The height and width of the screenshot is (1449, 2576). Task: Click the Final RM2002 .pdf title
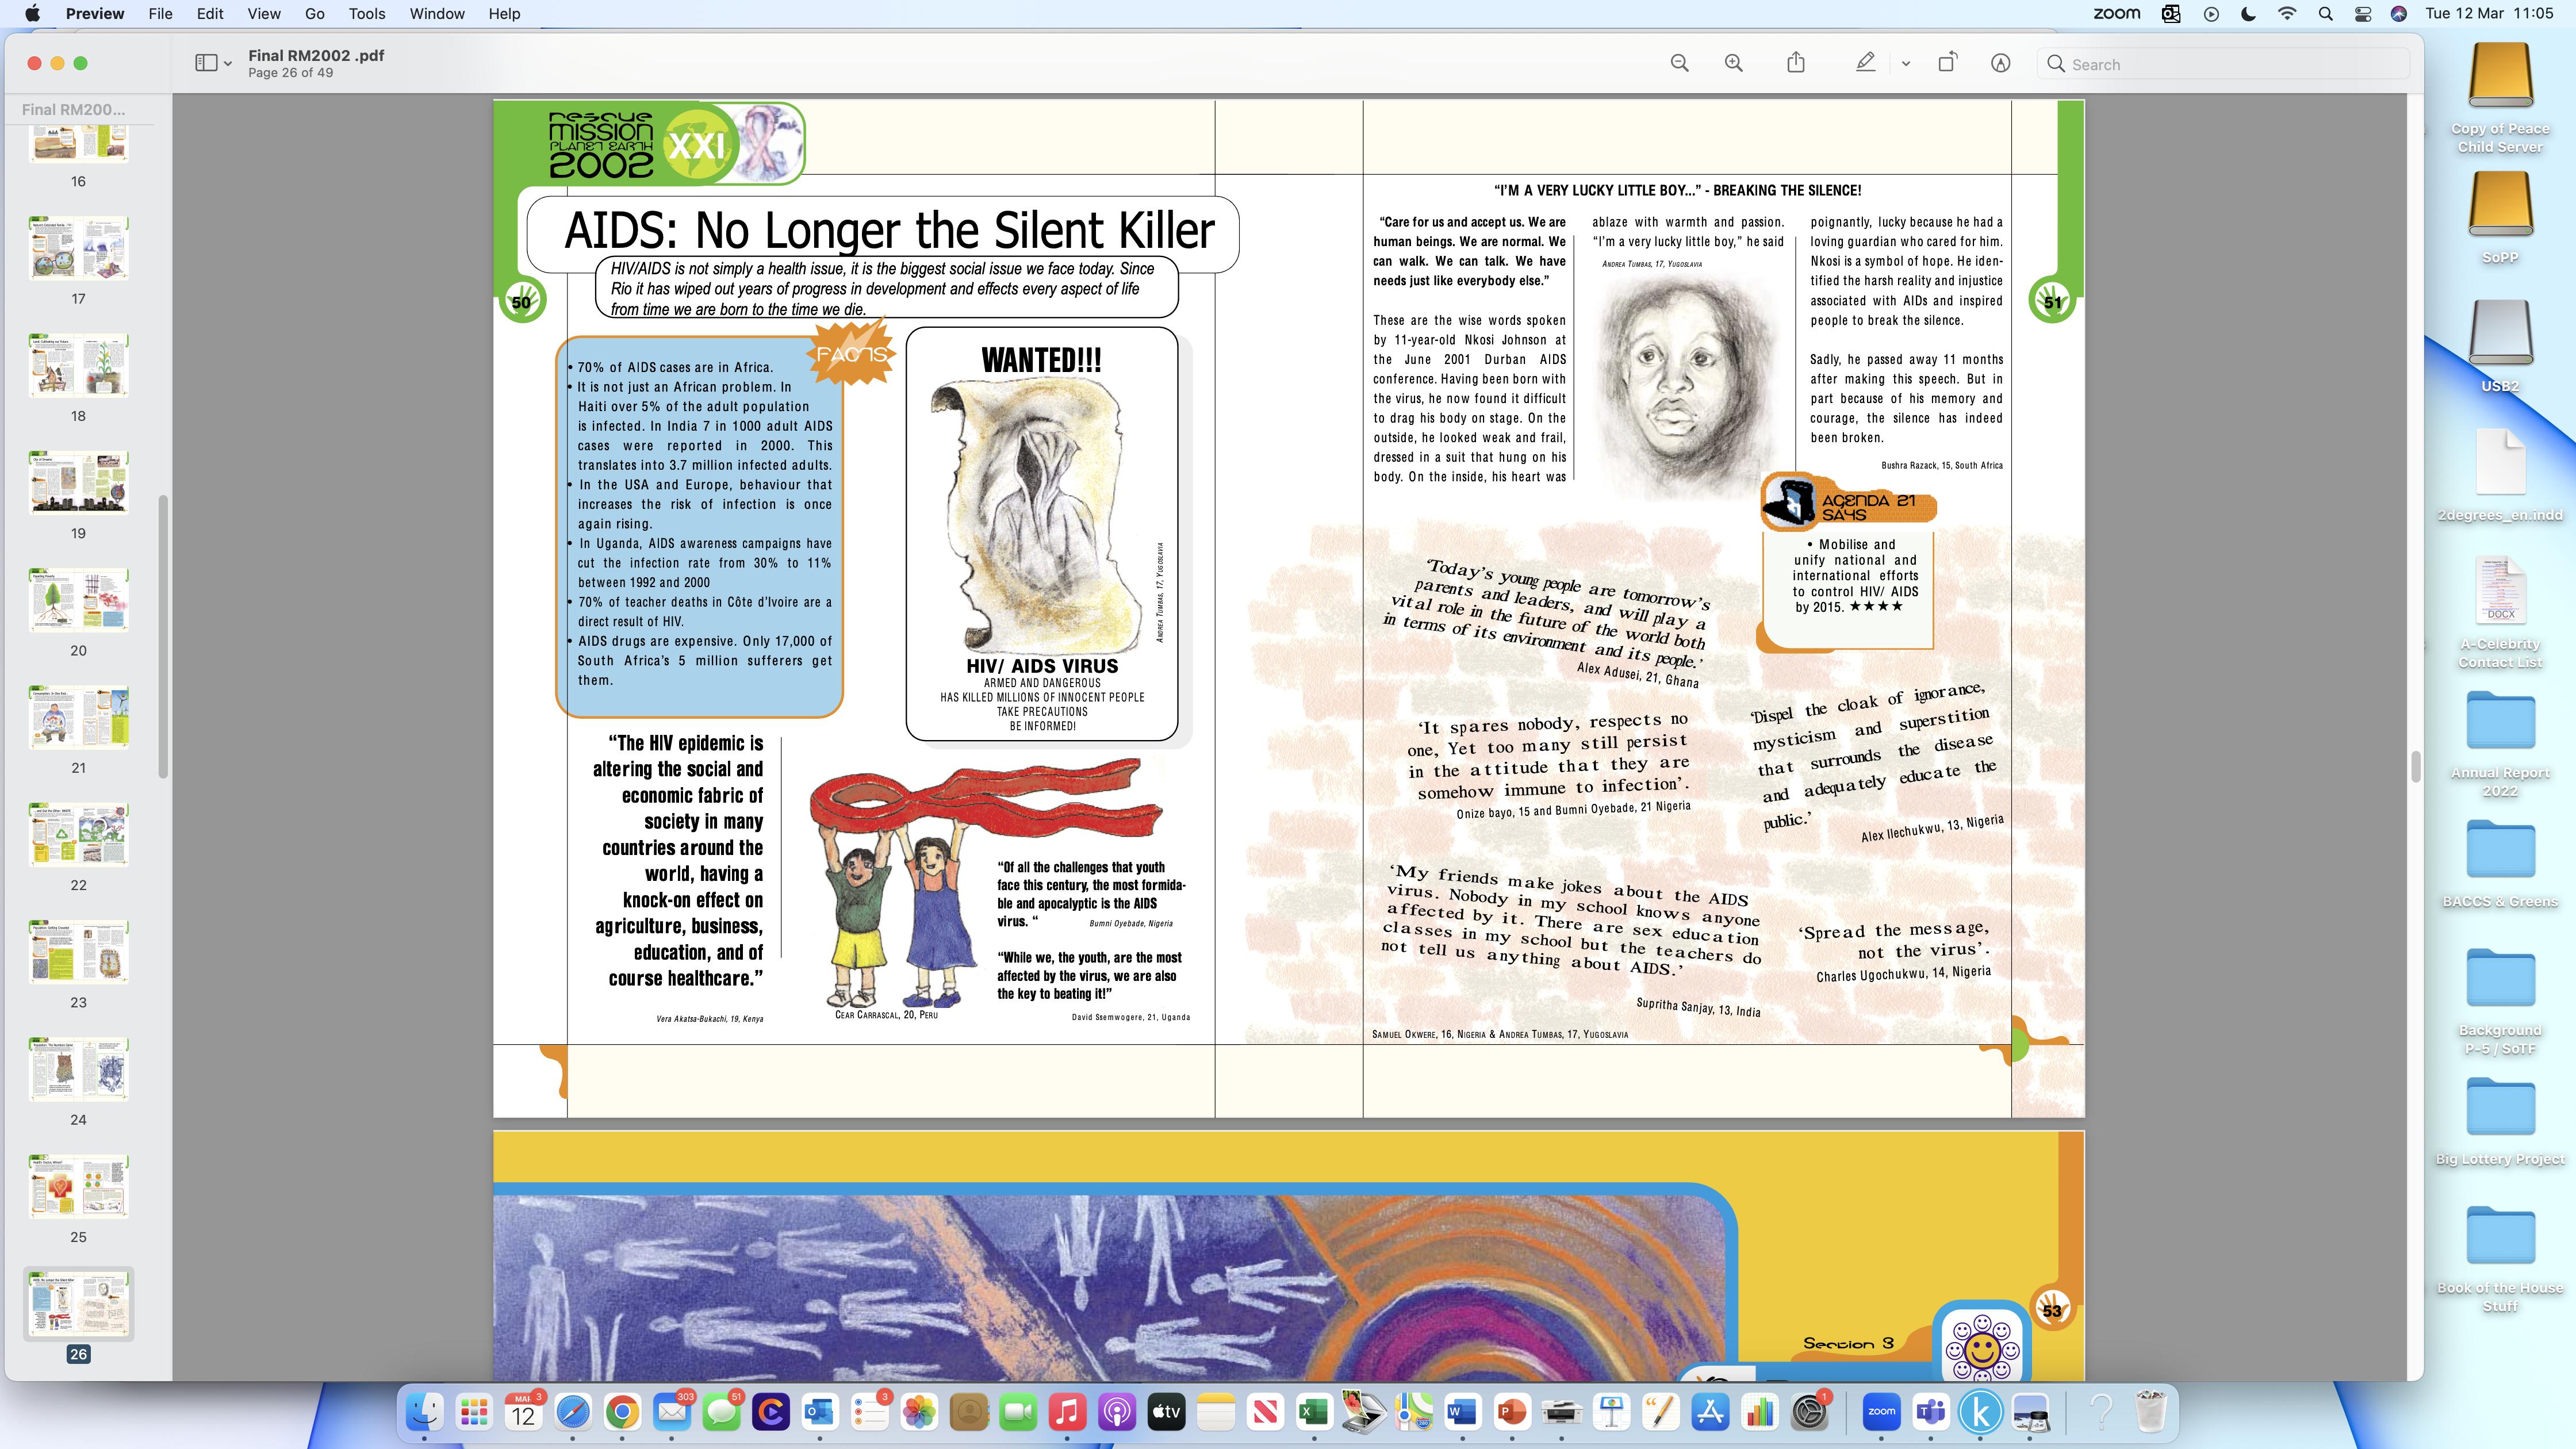pyautogui.click(x=316, y=56)
